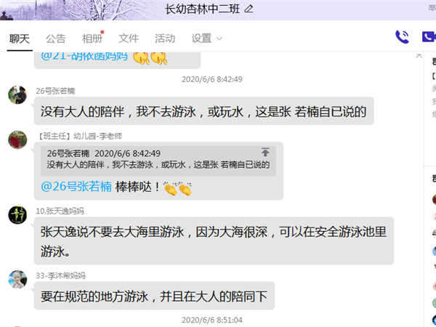Open avatar of 26号张若楠

(17, 94)
